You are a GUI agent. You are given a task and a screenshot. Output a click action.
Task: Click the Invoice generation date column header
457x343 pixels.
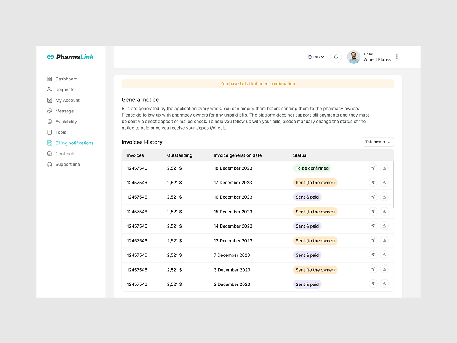pos(238,155)
